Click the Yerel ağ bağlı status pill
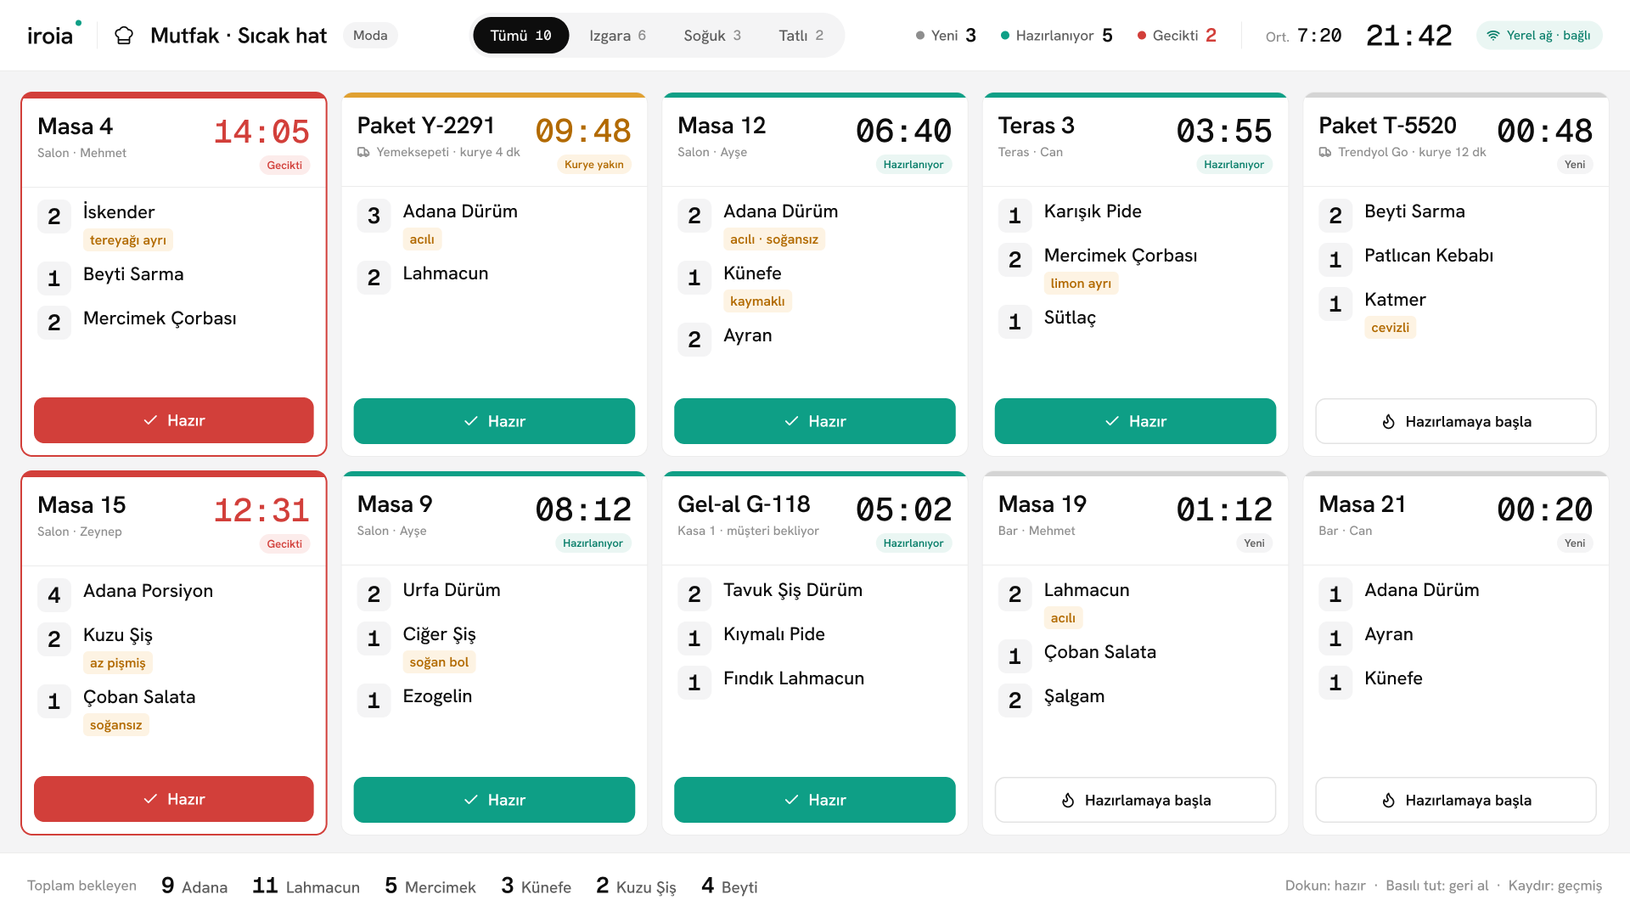This screenshot has height=917, width=1630. (1539, 36)
